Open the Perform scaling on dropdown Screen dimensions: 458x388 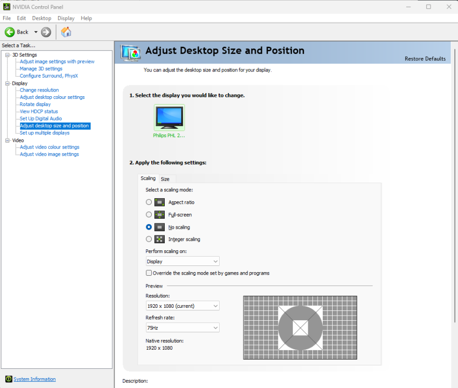pyautogui.click(x=182, y=261)
